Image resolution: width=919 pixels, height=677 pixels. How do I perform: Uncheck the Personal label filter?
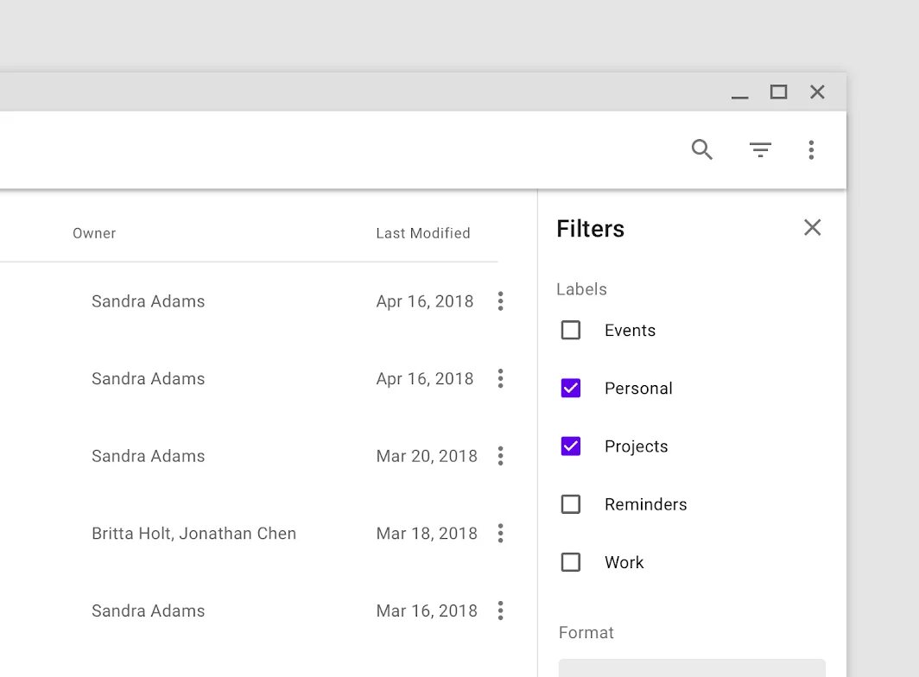[571, 389]
